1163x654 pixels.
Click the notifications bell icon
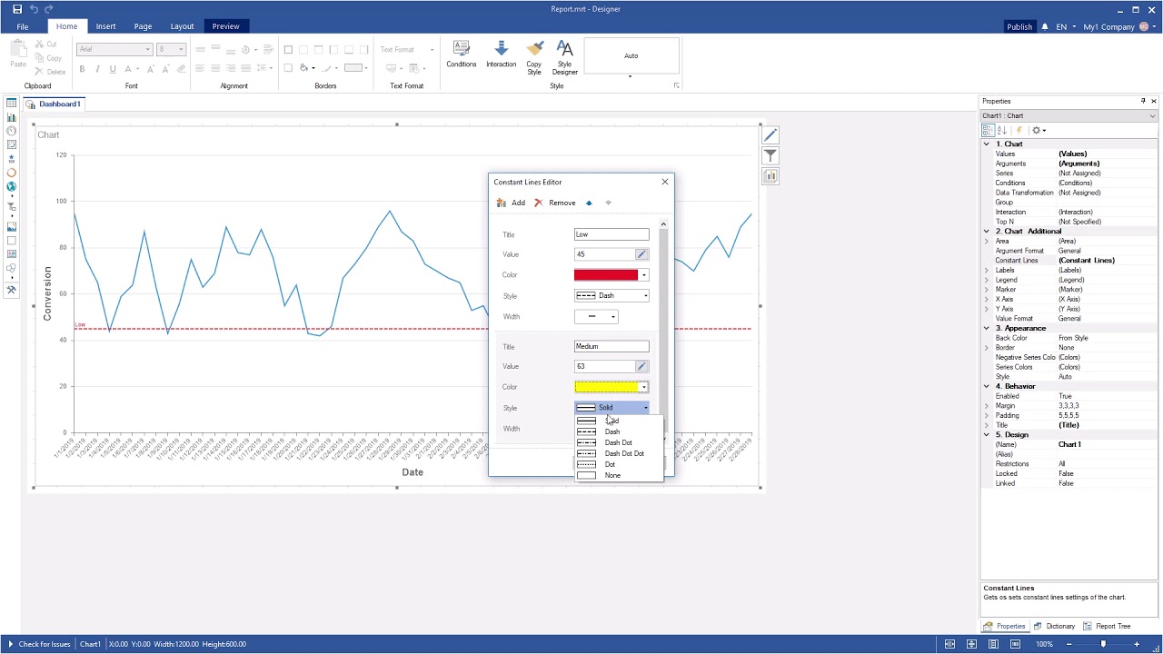click(x=1045, y=26)
